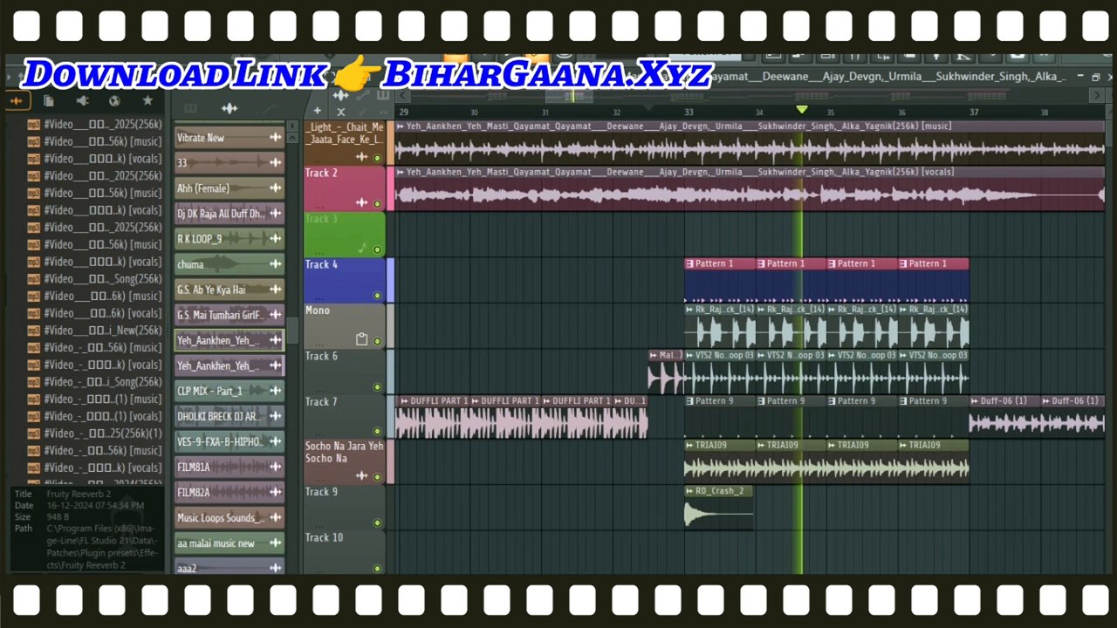The width and height of the screenshot is (1117, 628).
Task: Mute the Mono track
Action: 377,341
